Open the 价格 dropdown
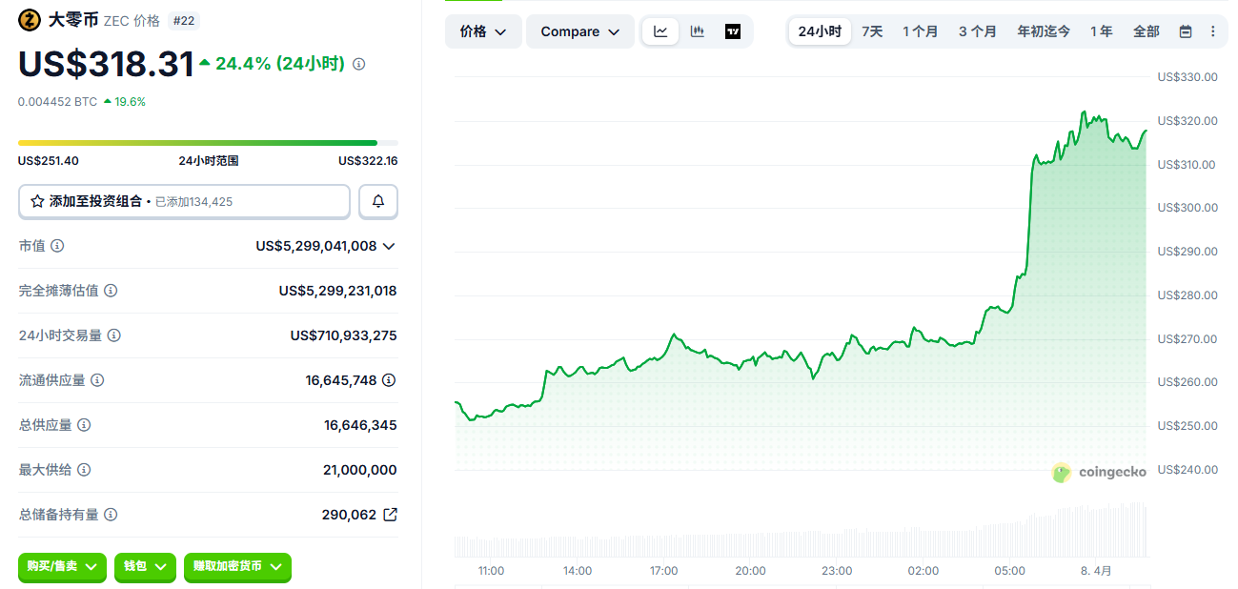The height and width of the screenshot is (589, 1238). pos(483,30)
